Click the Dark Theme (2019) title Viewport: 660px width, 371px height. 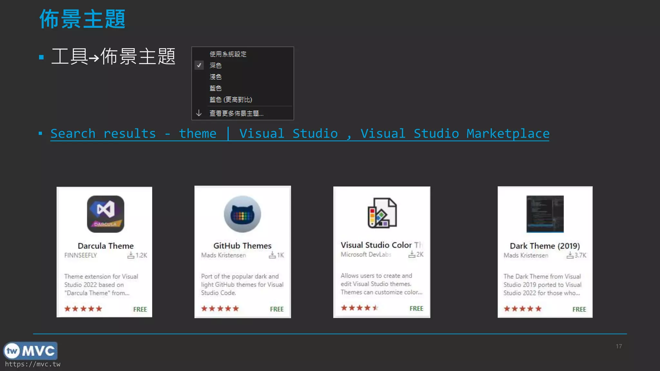tap(545, 246)
